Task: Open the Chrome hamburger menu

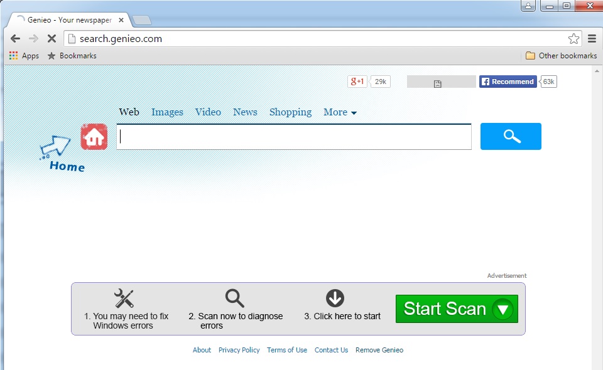Action: (592, 38)
